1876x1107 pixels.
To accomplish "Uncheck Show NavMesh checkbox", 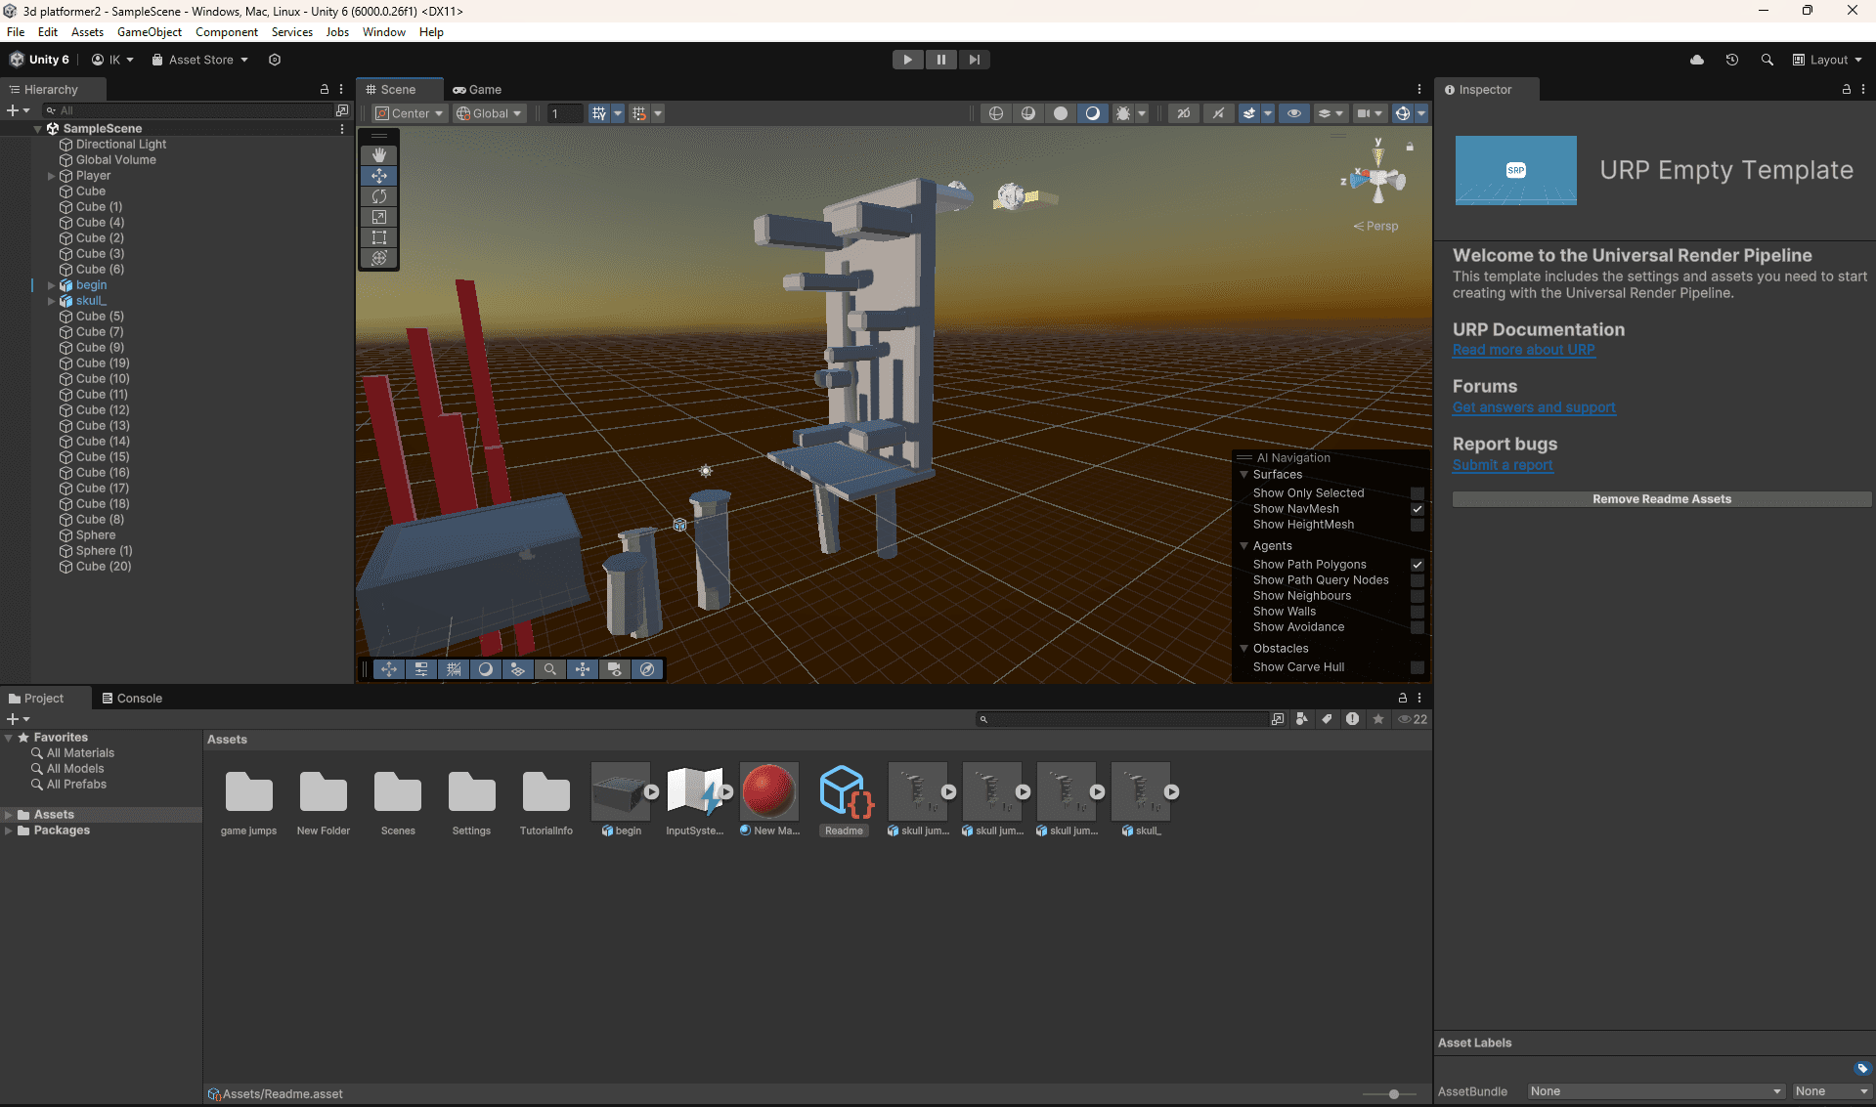I will [1417, 509].
